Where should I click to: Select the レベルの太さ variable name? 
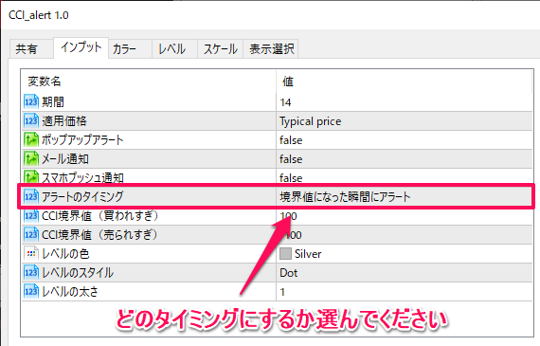coord(69,292)
